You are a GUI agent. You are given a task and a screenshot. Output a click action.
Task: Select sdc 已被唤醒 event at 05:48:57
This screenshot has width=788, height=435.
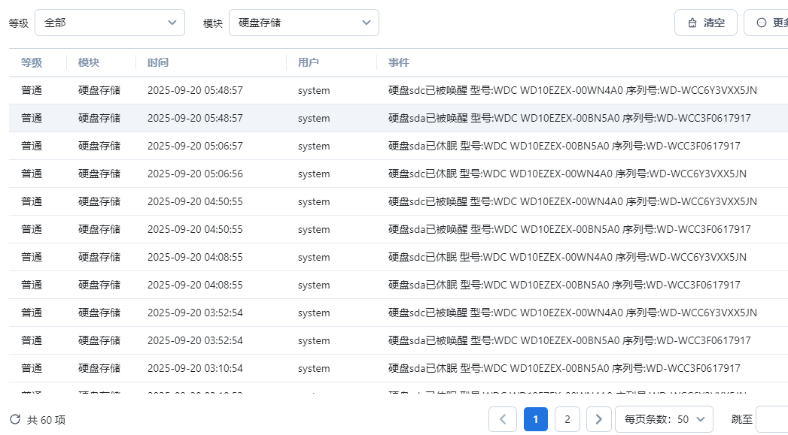coord(573,90)
